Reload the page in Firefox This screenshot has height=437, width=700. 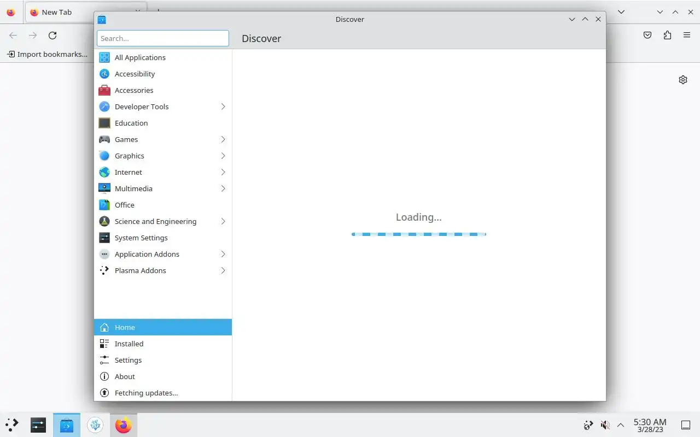tap(52, 36)
